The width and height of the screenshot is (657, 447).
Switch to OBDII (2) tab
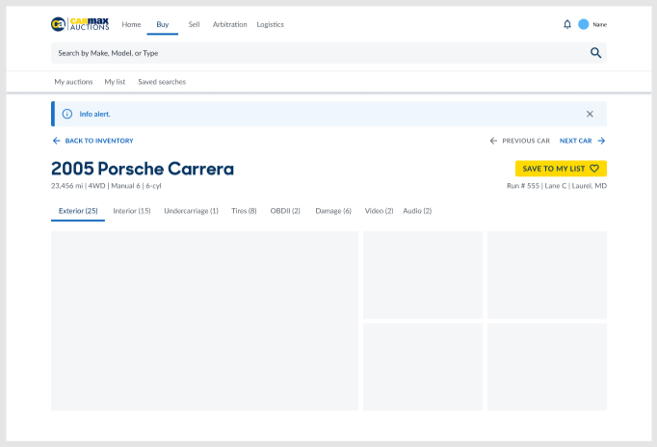(285, 211)
